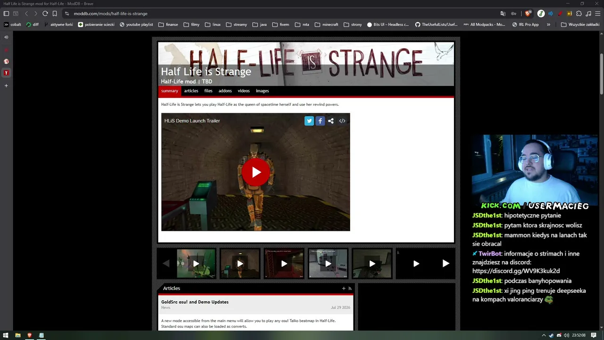Open the Windows Start menu
604x340 pixels.
tap(6, 335)
